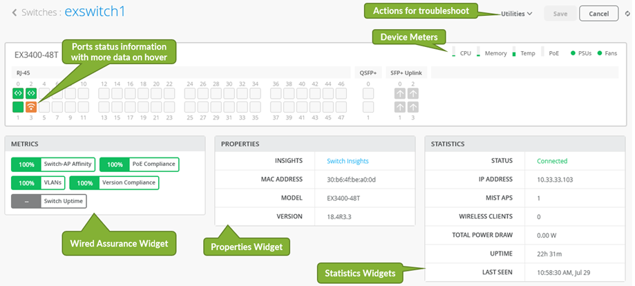Click the refresh icon beside Cancel
The width and height of the screenshot is (635, 286).
[x=627, y=14]
